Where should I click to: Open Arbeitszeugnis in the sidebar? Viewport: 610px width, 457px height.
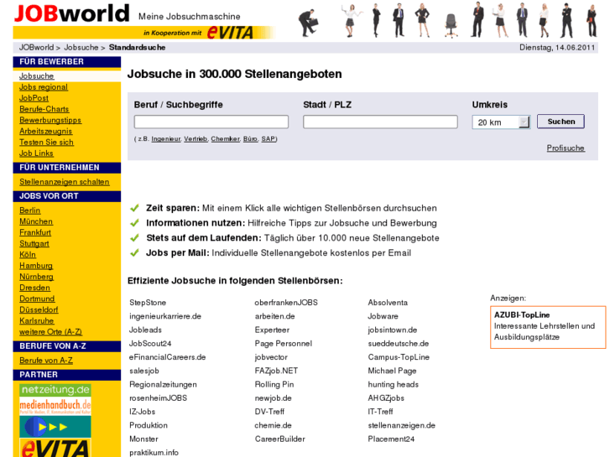[45, 131]
